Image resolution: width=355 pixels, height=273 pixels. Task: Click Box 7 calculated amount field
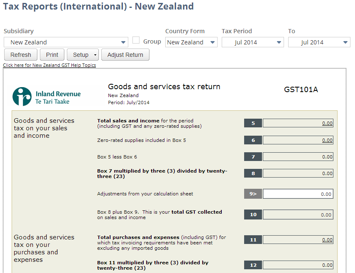pyautogui.click(x=298, y=156)
